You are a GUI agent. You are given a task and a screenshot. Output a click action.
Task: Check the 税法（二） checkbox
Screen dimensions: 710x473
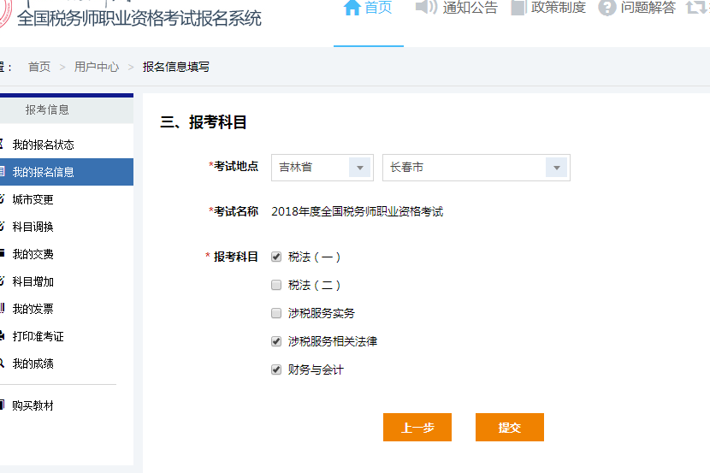coord(276,285)
